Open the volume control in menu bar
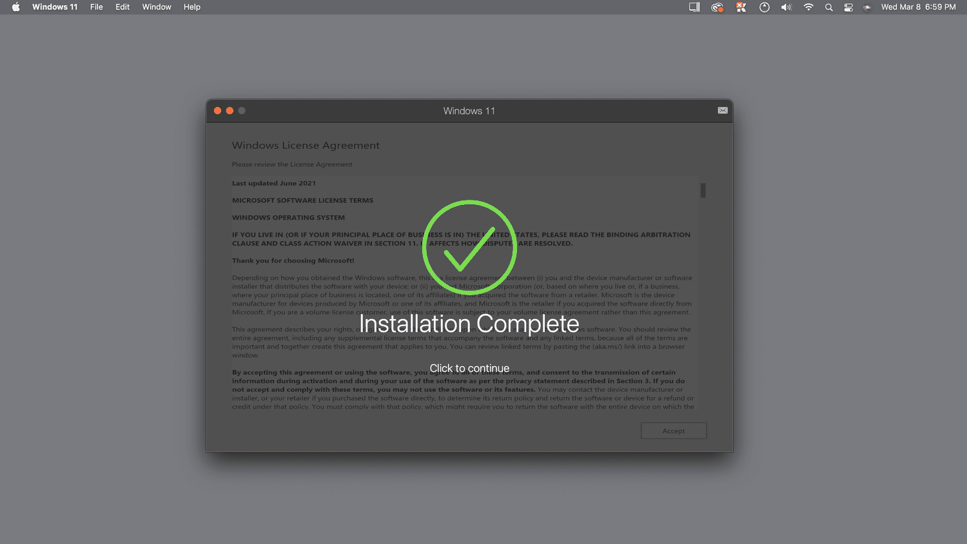967x544 pixels. (786, 7)
